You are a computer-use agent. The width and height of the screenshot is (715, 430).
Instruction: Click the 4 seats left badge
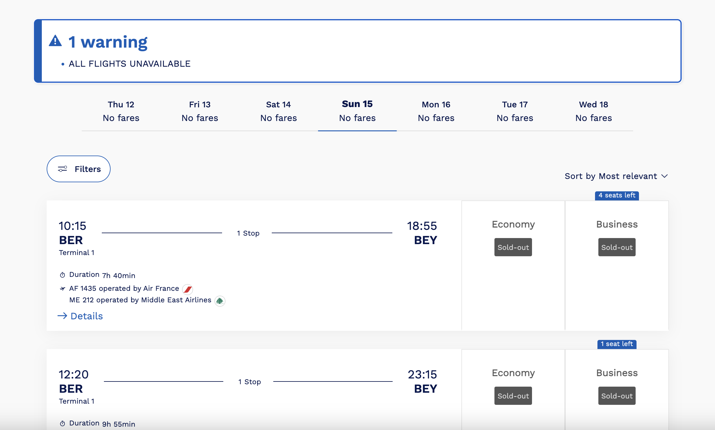617,196
